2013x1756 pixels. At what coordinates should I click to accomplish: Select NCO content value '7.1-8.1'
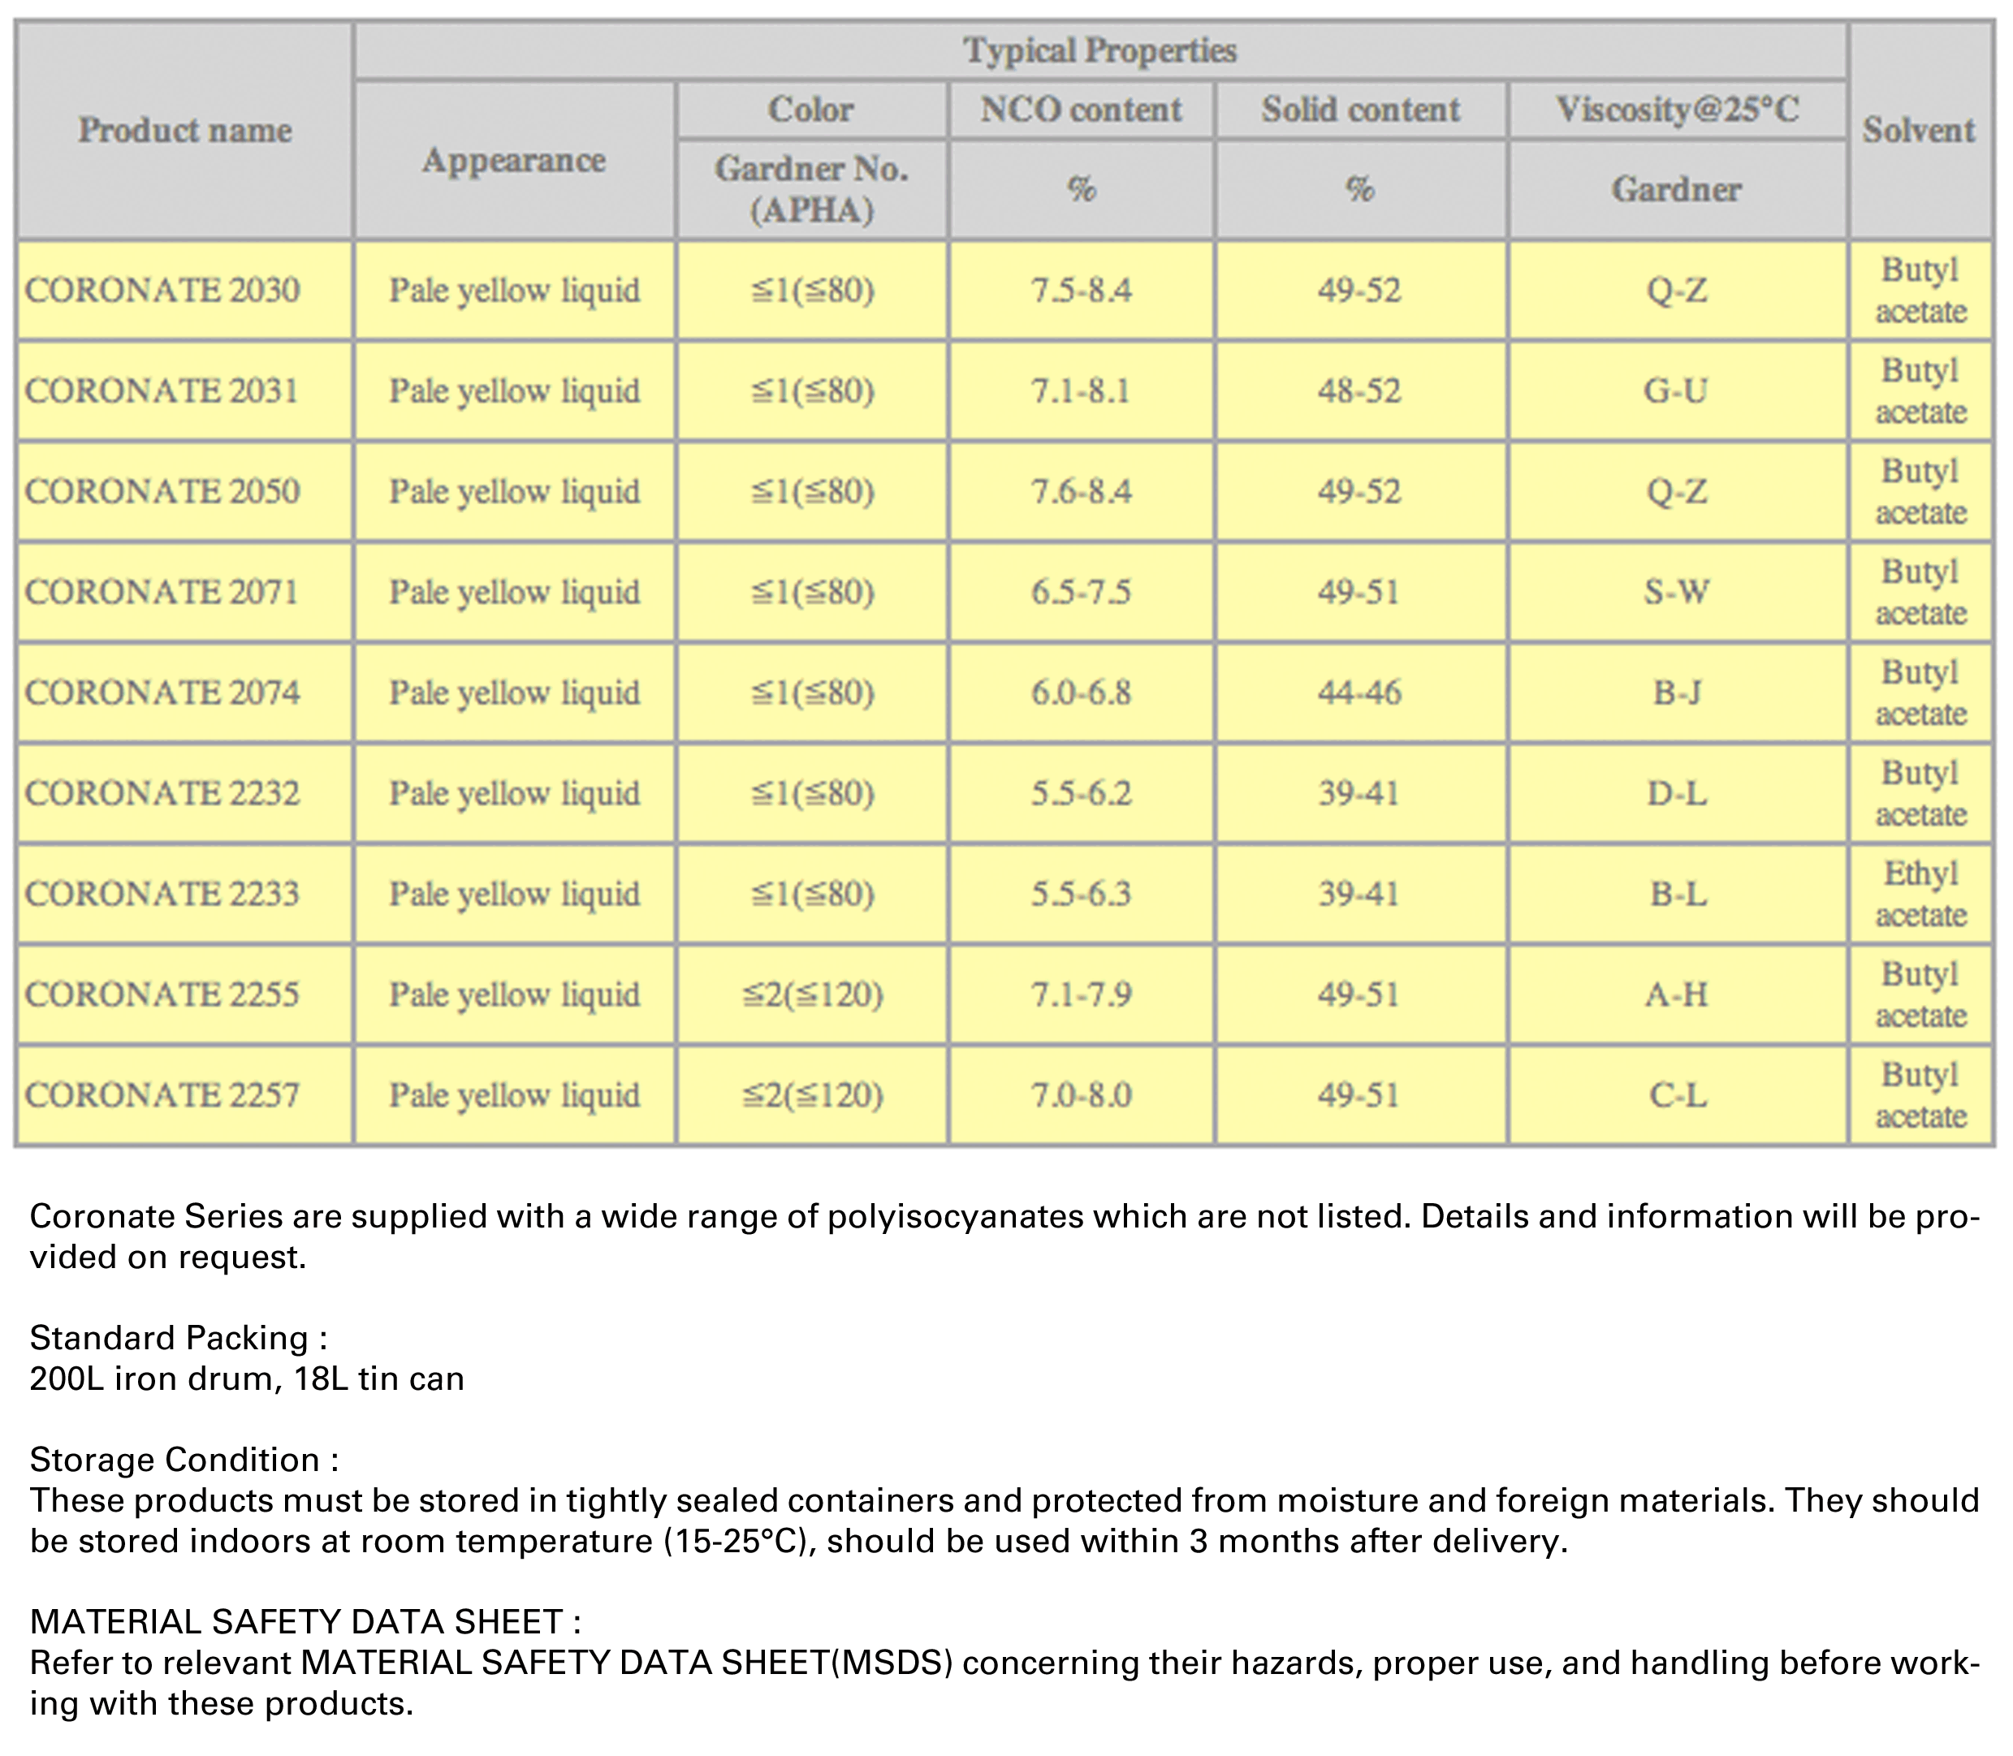[1082, 391]
